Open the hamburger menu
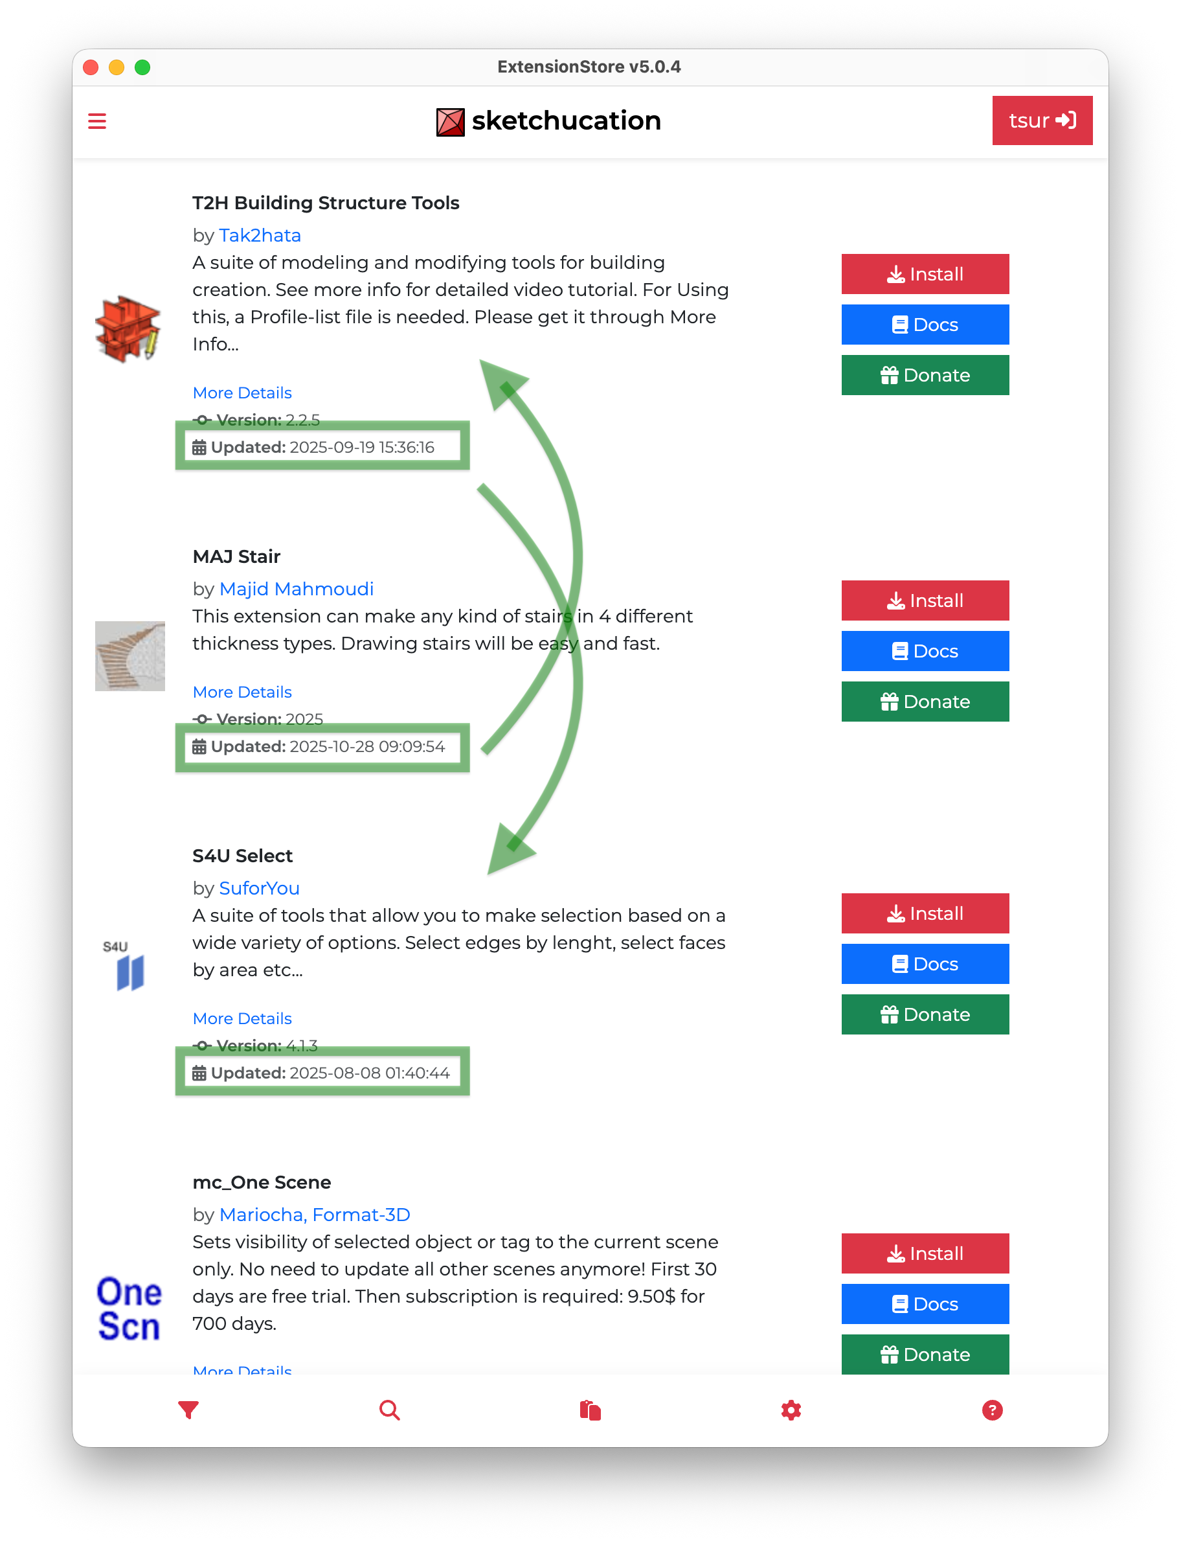Screen dimensions: 1181x1543 point(97,120)
